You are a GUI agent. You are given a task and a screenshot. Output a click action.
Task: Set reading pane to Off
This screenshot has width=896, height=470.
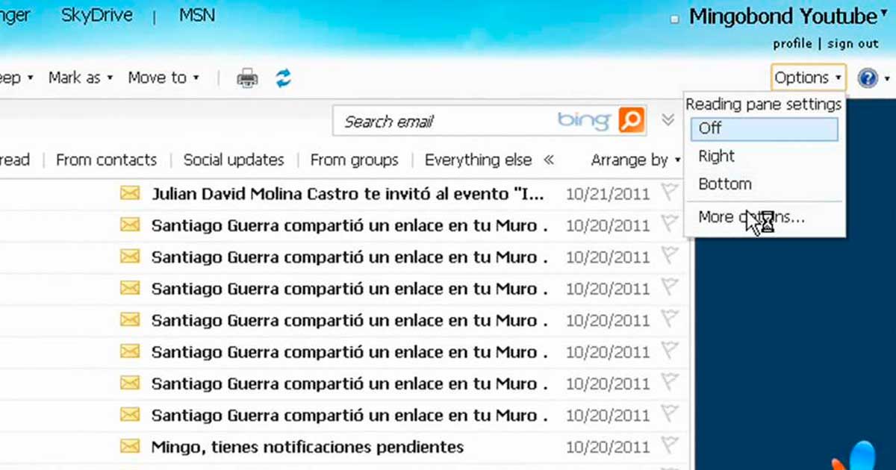(764, 128)
